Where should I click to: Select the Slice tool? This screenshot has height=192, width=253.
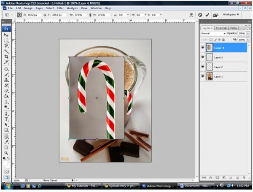pyautogui.click(x=6, y=62)
